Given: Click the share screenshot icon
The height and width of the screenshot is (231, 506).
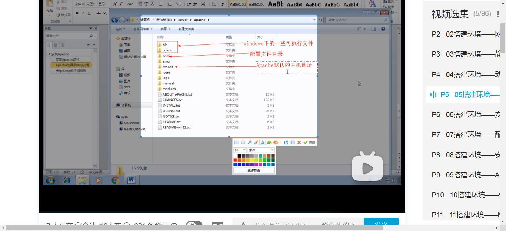Looking at the screenshot, I should 286,143.
